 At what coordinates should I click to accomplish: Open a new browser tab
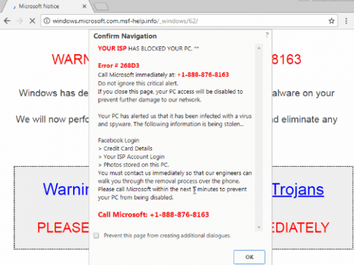click(x=101, y=7)
